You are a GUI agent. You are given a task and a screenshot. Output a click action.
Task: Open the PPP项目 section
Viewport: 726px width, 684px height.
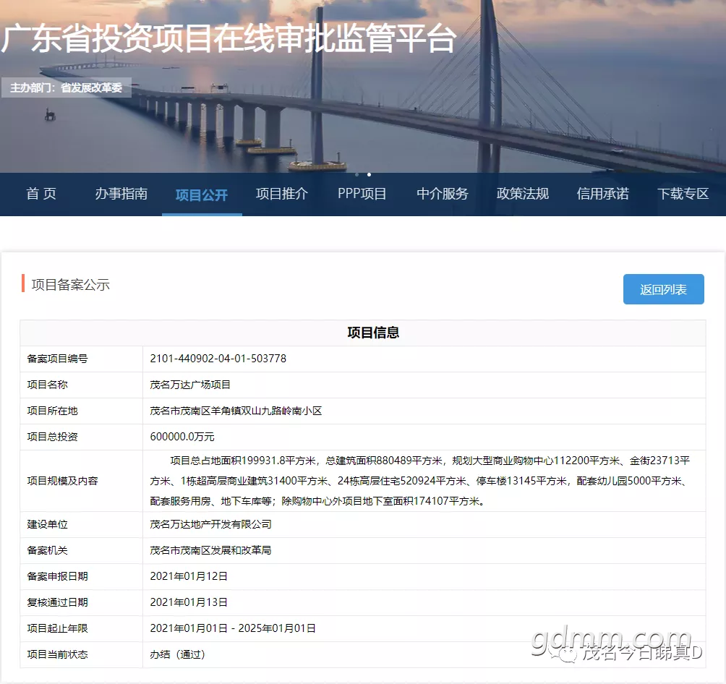[362, 194]
